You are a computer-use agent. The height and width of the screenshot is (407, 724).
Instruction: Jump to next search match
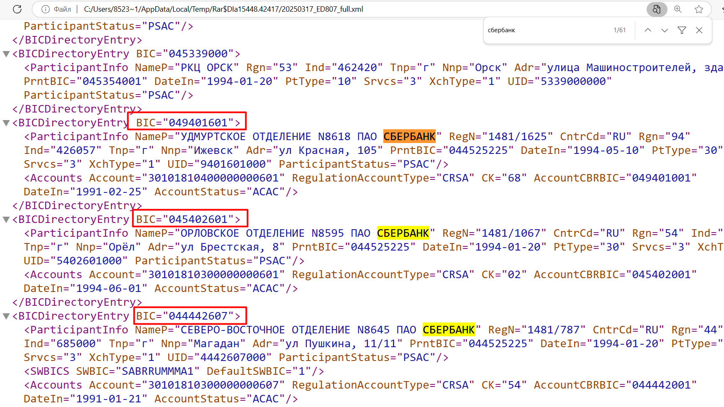[664, 30]
